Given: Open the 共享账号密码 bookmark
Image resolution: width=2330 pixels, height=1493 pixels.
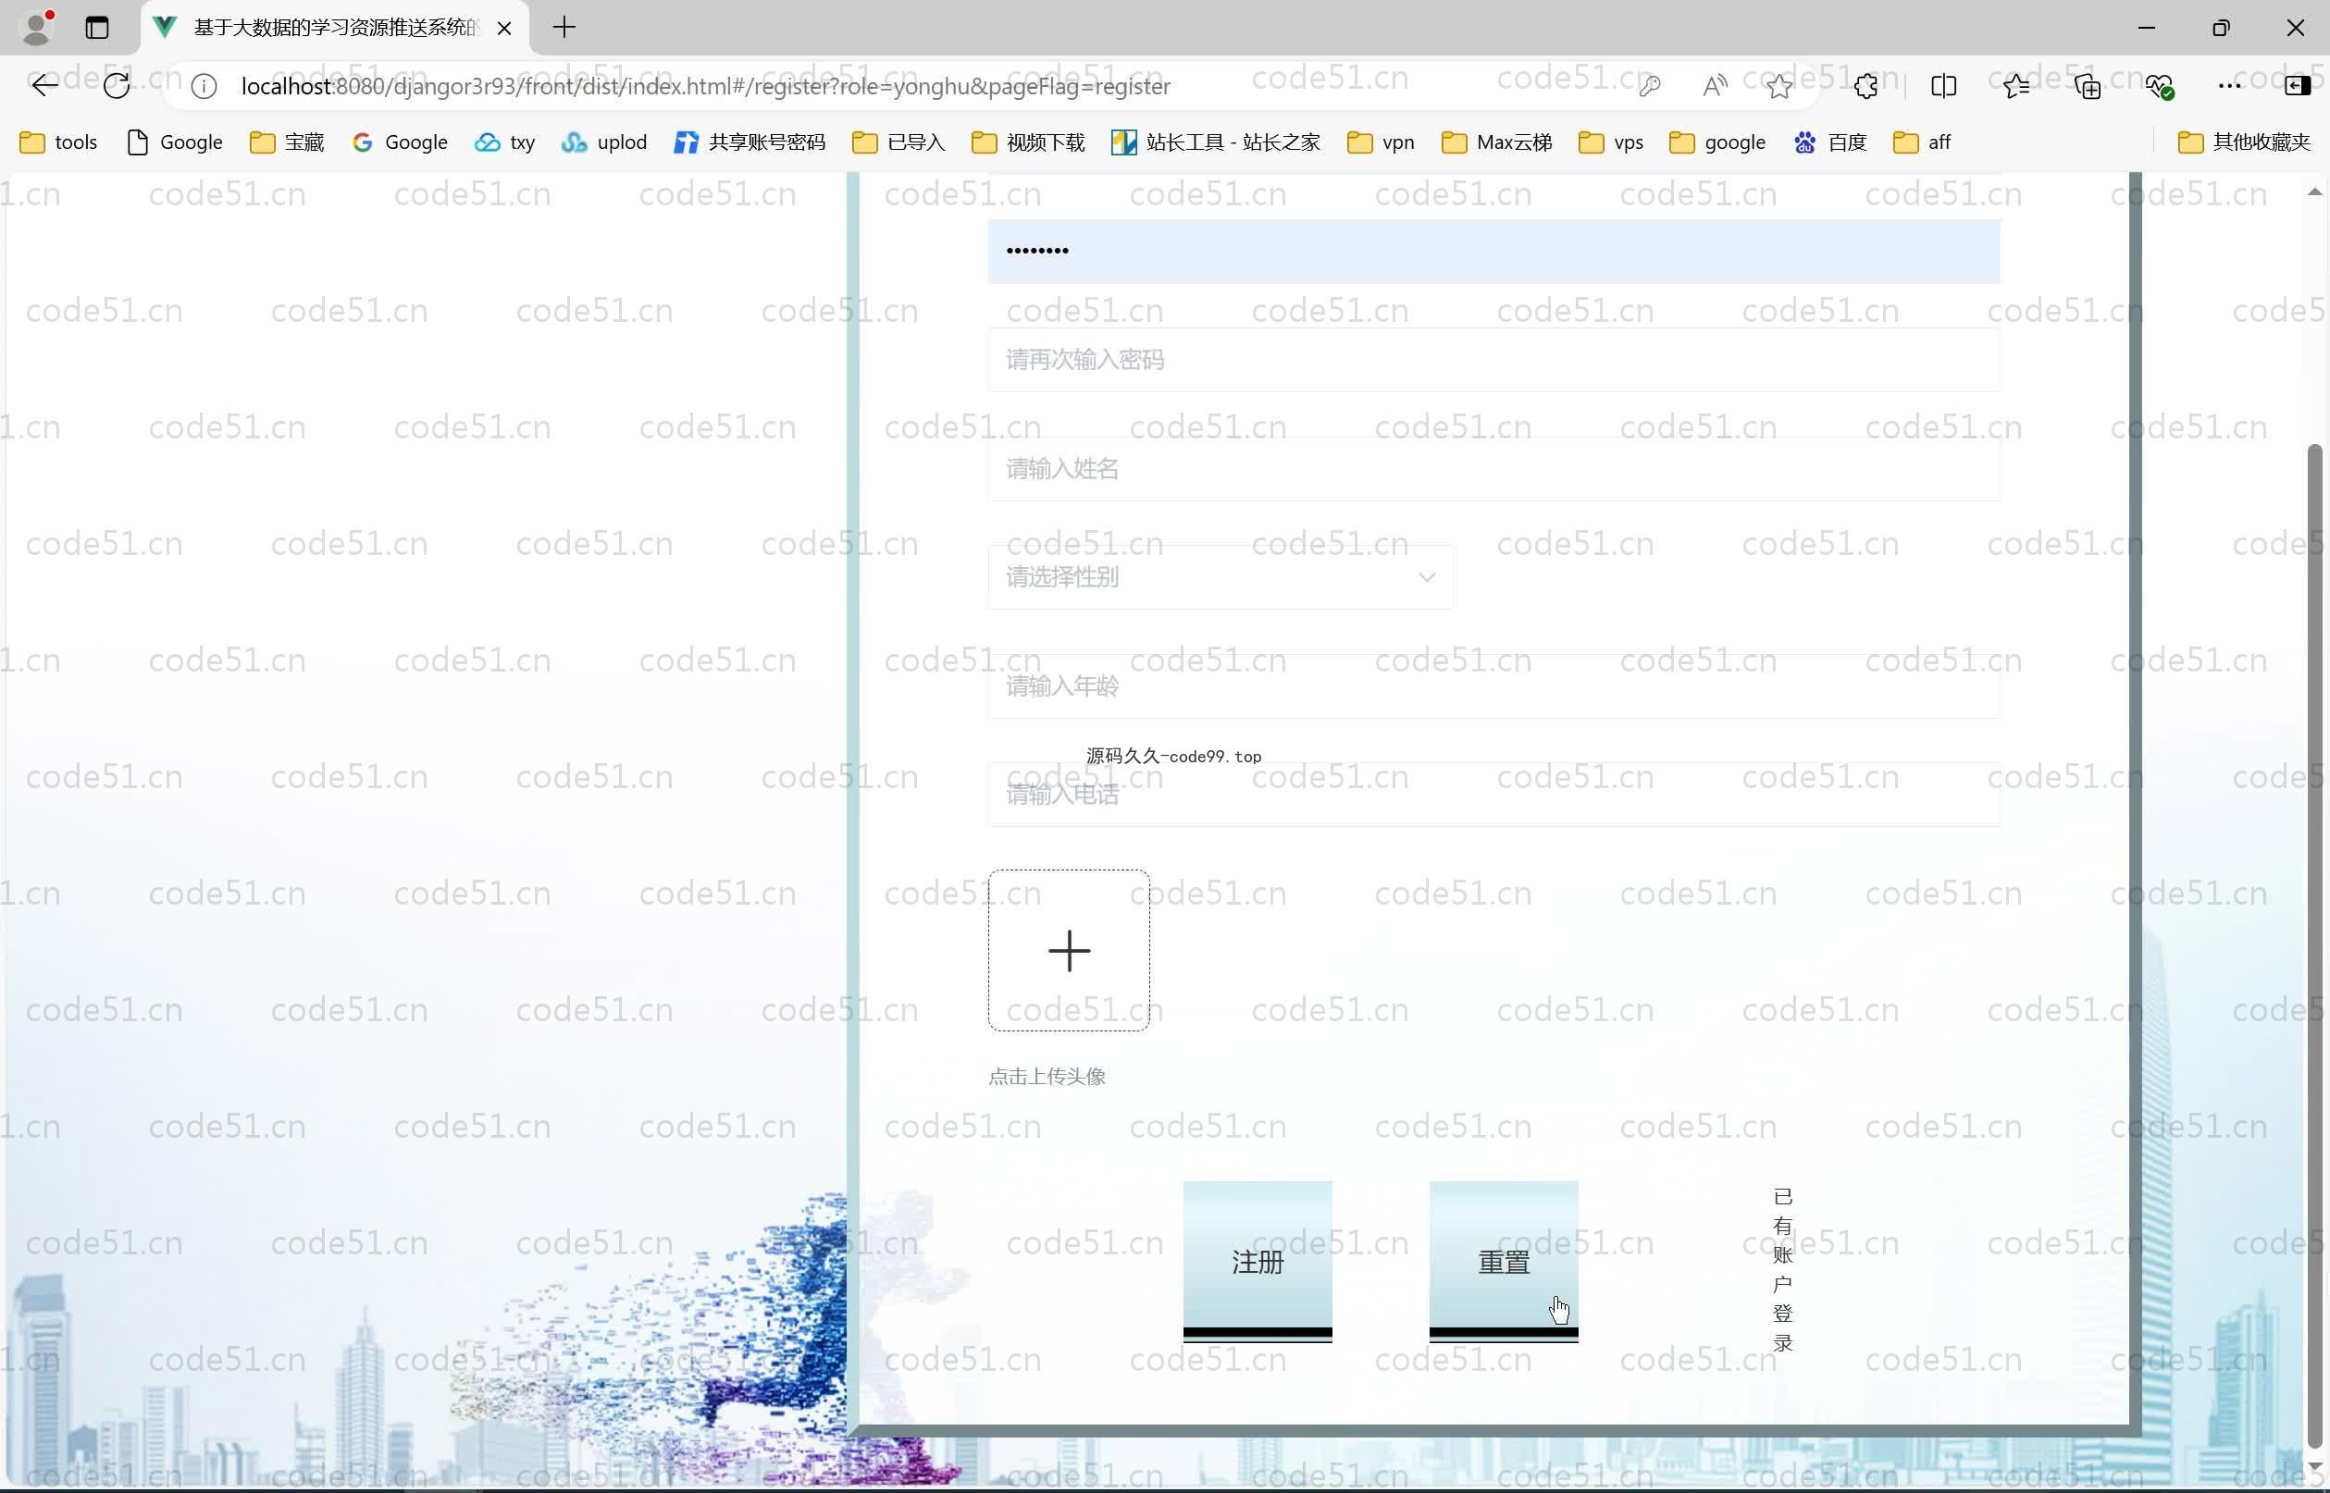Looking at the screenshot, I should [x=750, y=142].
